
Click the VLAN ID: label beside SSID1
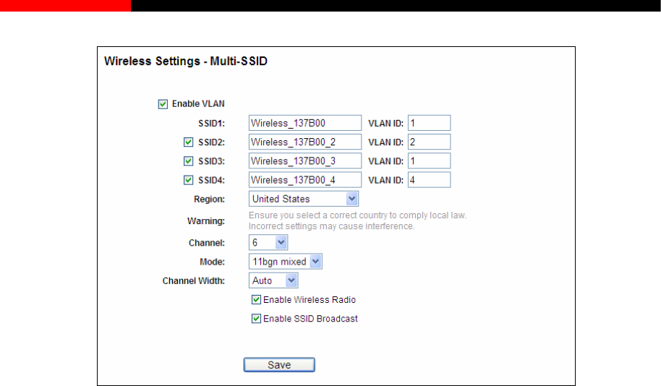click(x=385, y=124)
